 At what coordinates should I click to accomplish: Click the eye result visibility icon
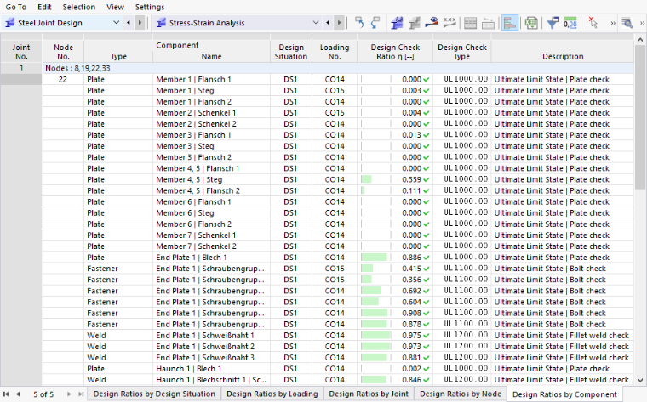432,23
